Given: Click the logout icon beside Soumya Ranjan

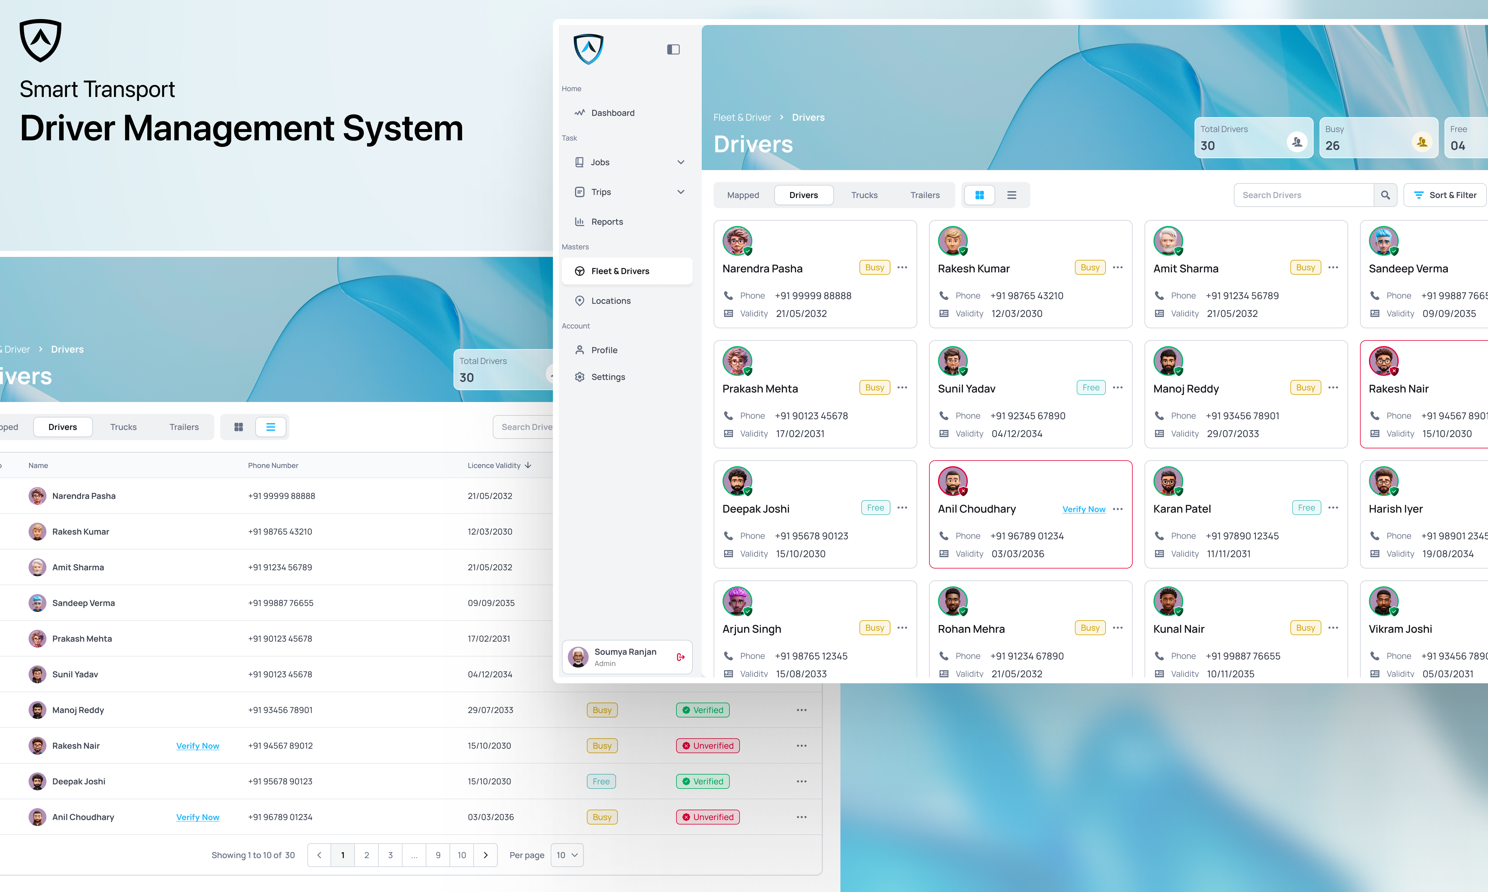Looking at the screenshot, I should point(680,657).
